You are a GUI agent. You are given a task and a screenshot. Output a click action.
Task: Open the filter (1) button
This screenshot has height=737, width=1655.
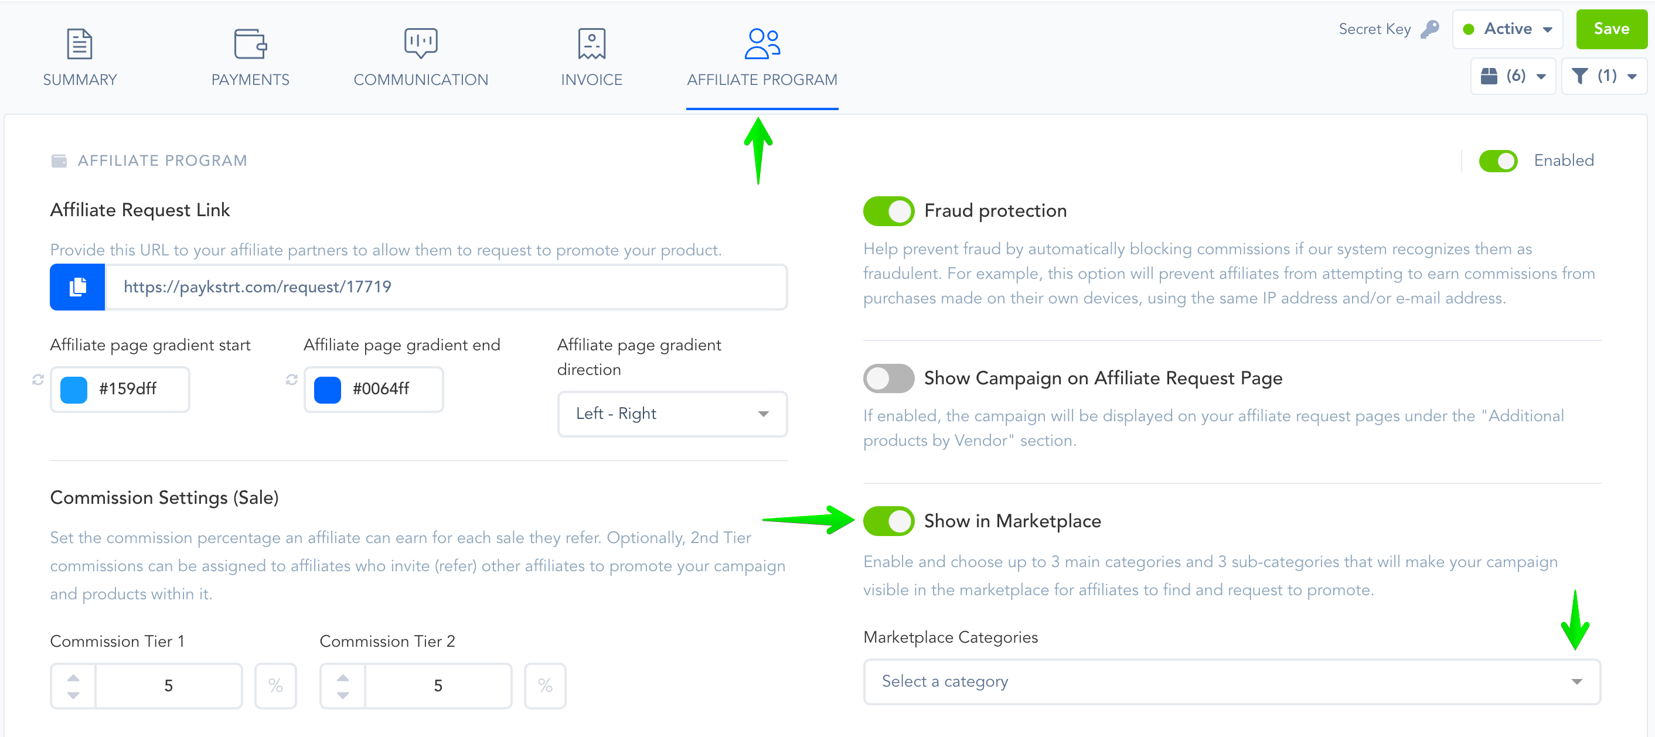1603,76
